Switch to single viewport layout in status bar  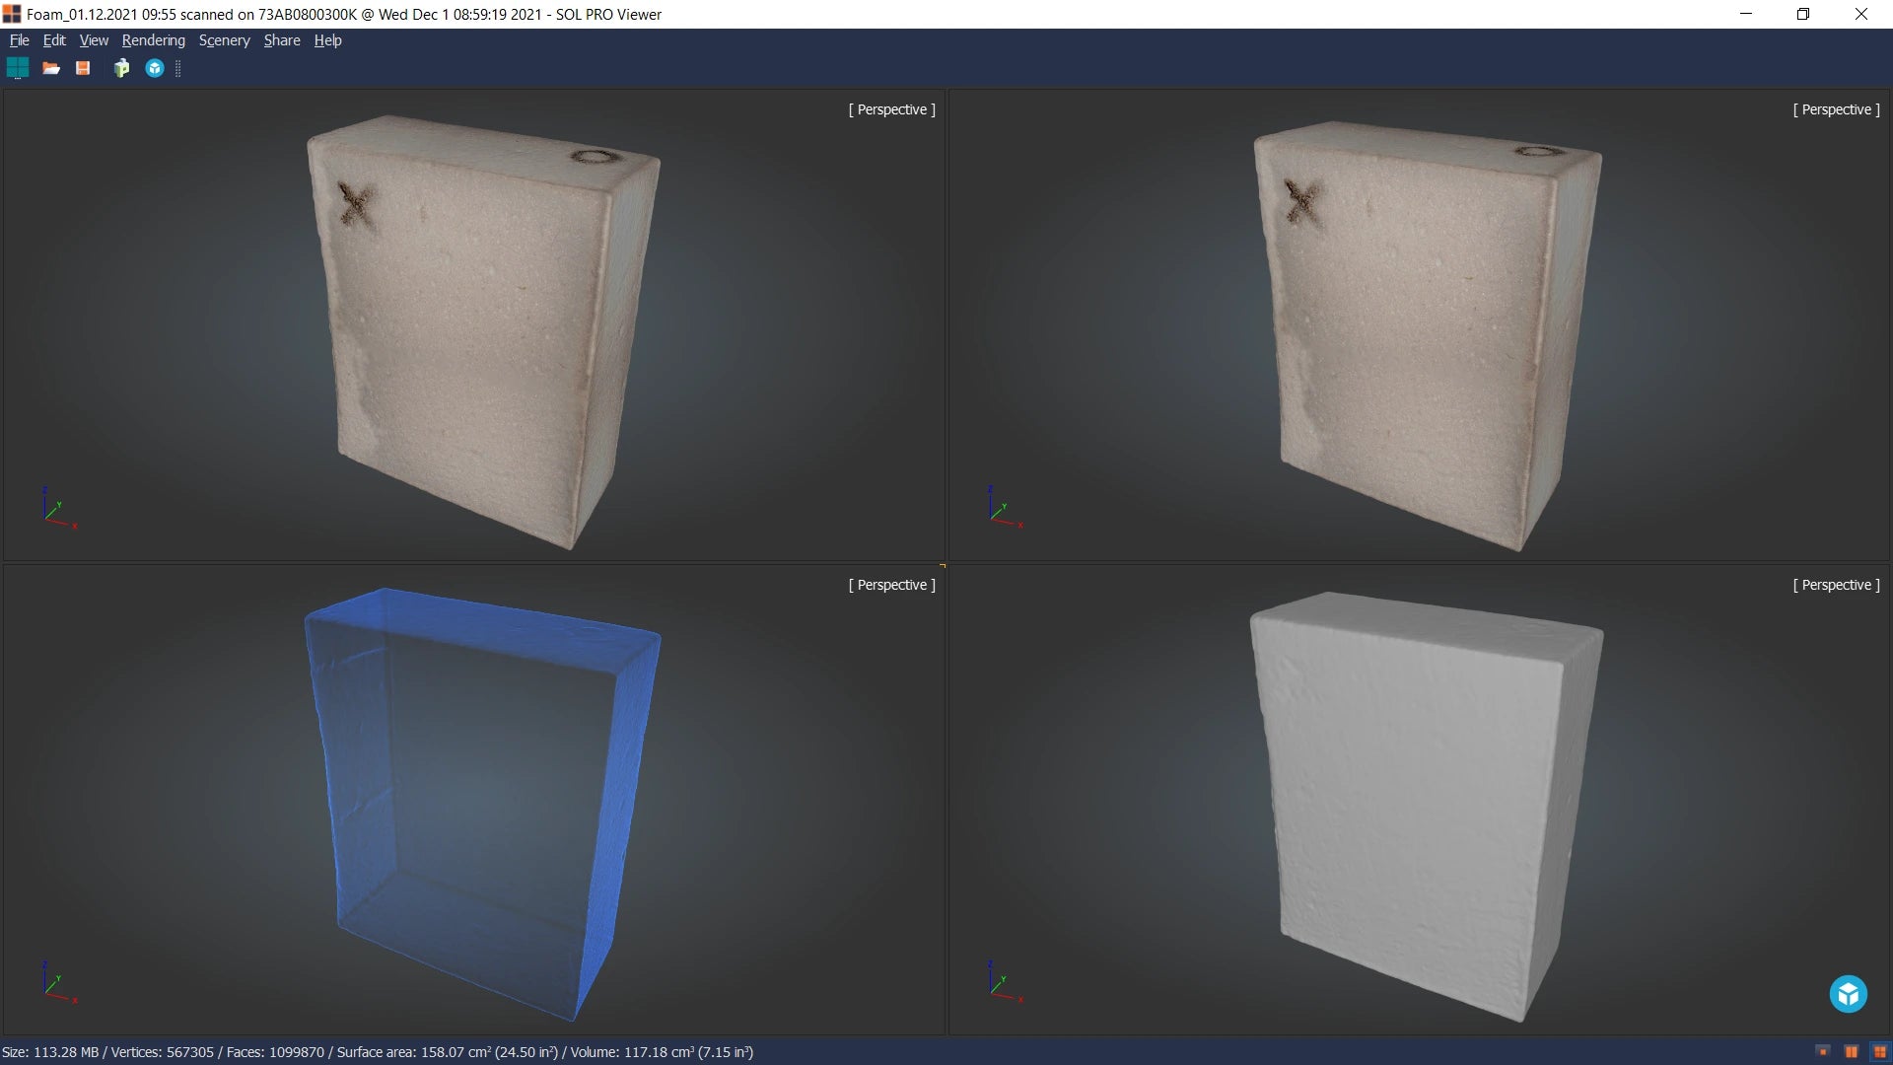coord(1822,1052)
